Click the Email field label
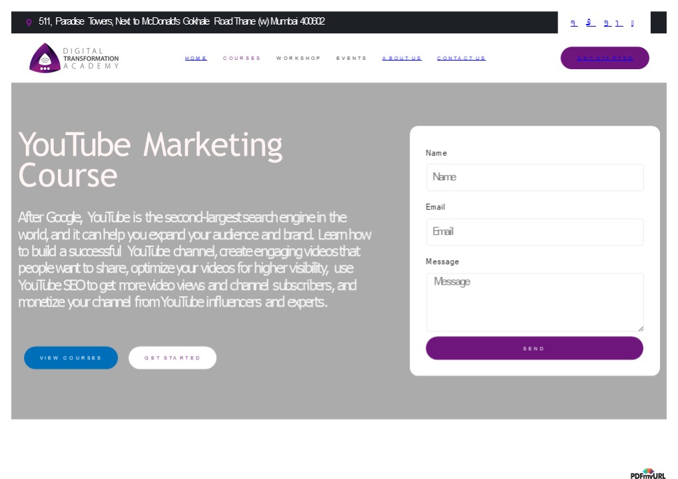 [435, 207]
